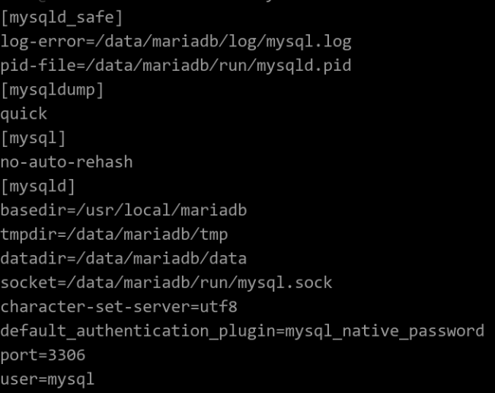Click the no-auto-rehash option line
Viewport: 495px width, 393px height.
(66, 162)
